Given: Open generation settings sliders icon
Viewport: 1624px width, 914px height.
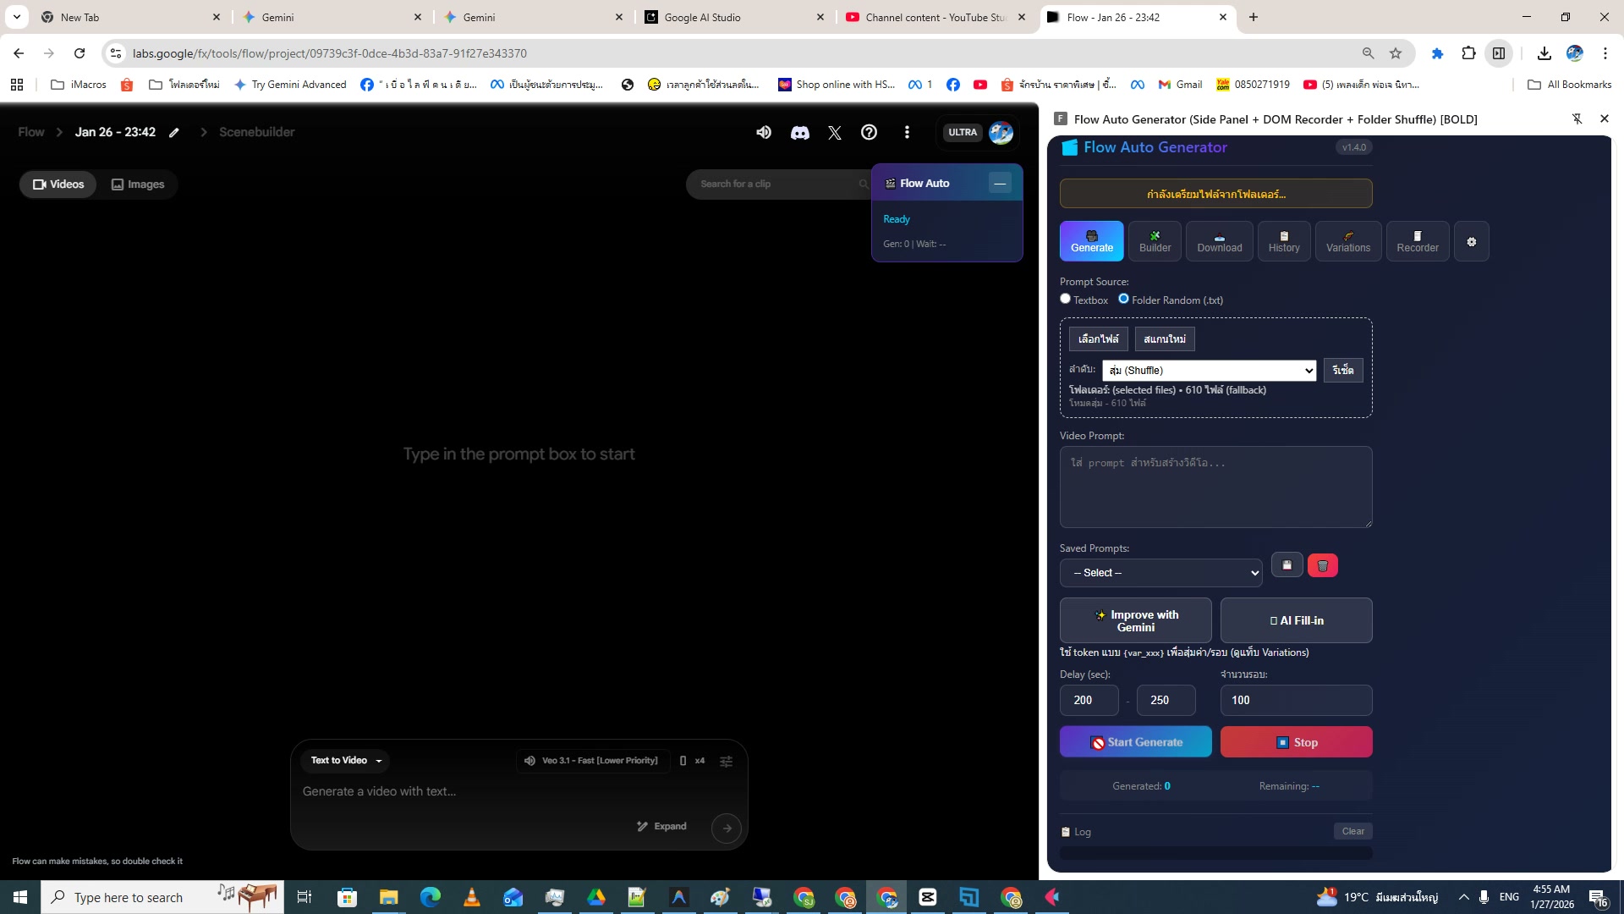Looking at the screenshot, I should tap(726, 761).
